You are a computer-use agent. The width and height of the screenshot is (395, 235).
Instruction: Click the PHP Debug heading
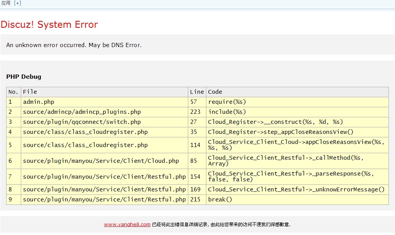[x=24, y=77]
